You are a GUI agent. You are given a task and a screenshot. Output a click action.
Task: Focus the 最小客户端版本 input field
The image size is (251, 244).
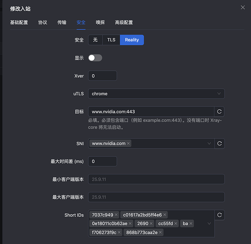[156, 179]
